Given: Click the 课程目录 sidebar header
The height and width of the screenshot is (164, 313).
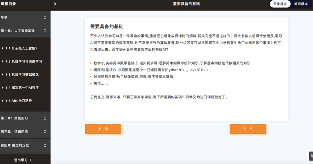Looking at the screenshot, I should pyautogui.click(x=8, y=4).
